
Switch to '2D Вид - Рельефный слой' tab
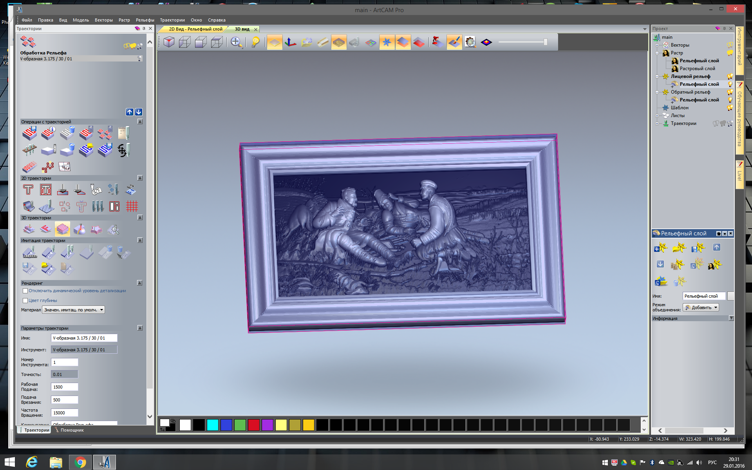click(195, 29)
